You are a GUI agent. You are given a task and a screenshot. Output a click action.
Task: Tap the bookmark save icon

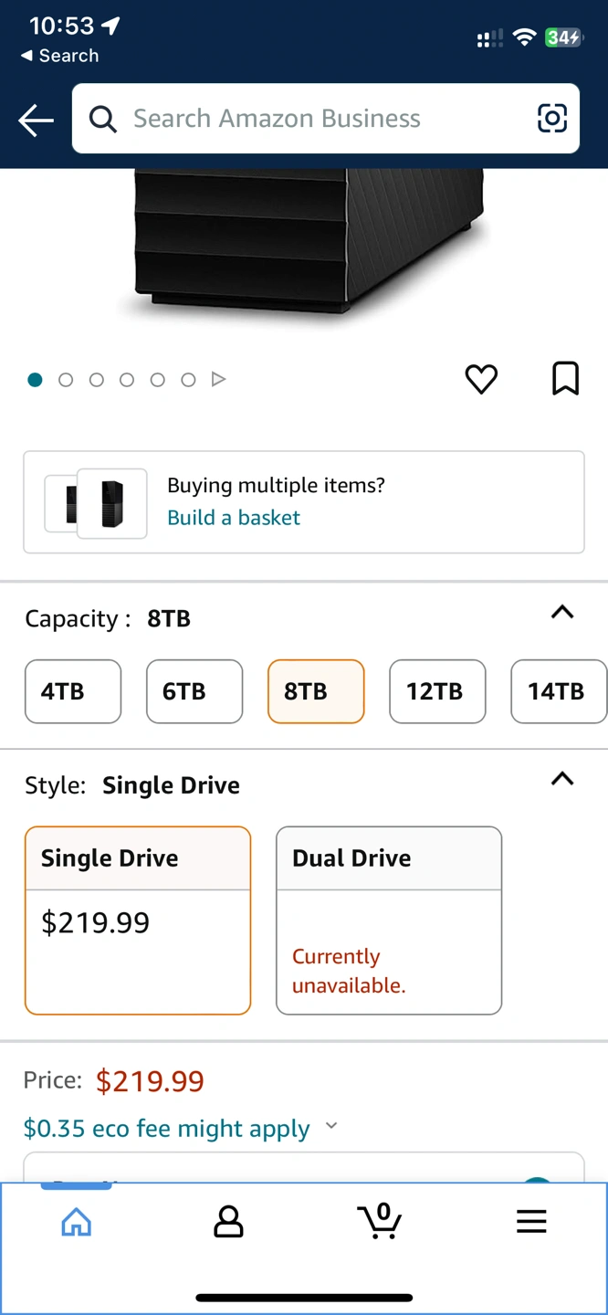pos(565,378)
